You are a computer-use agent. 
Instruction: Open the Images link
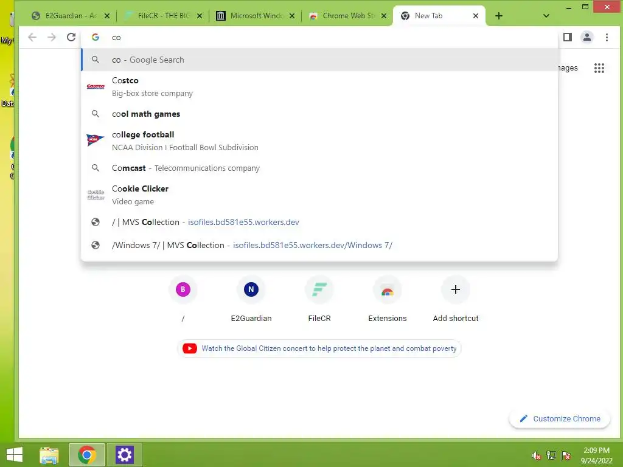568,68
